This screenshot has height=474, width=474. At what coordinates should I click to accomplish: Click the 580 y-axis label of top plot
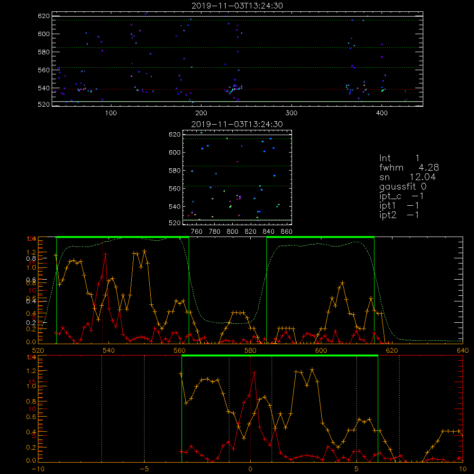[x=44, y=52]
